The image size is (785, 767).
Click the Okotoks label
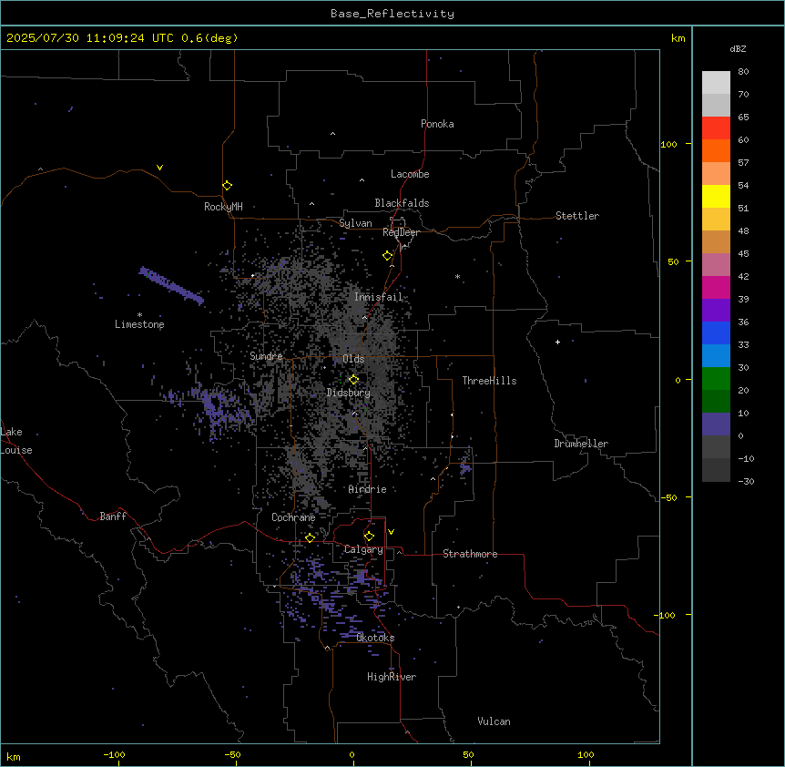pyautogui.click(x=375, y=638)
